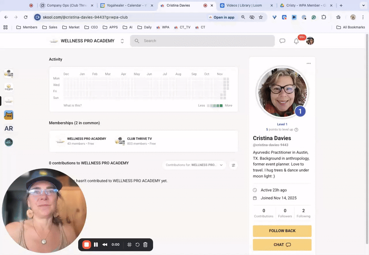This screenshot has height=255, width=369.
Task: Click the level up help question icon
Action: (x=296, y=130)
